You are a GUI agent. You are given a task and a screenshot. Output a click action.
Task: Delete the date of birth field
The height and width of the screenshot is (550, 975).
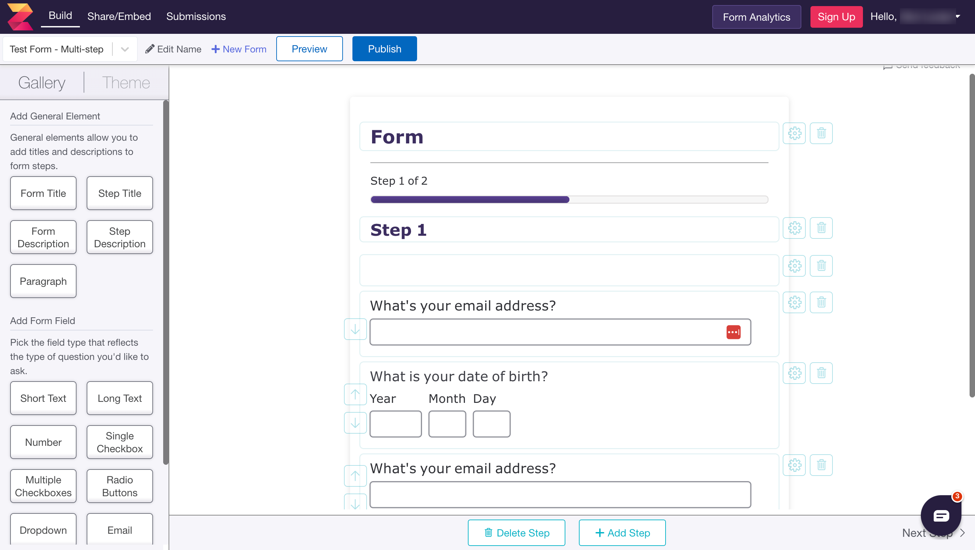pyautogui.click(x=821, y=373)
